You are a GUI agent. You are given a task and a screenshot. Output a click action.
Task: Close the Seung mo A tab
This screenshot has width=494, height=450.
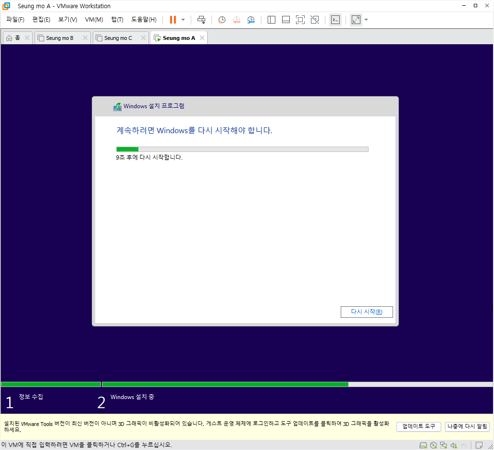click(202, 38)
